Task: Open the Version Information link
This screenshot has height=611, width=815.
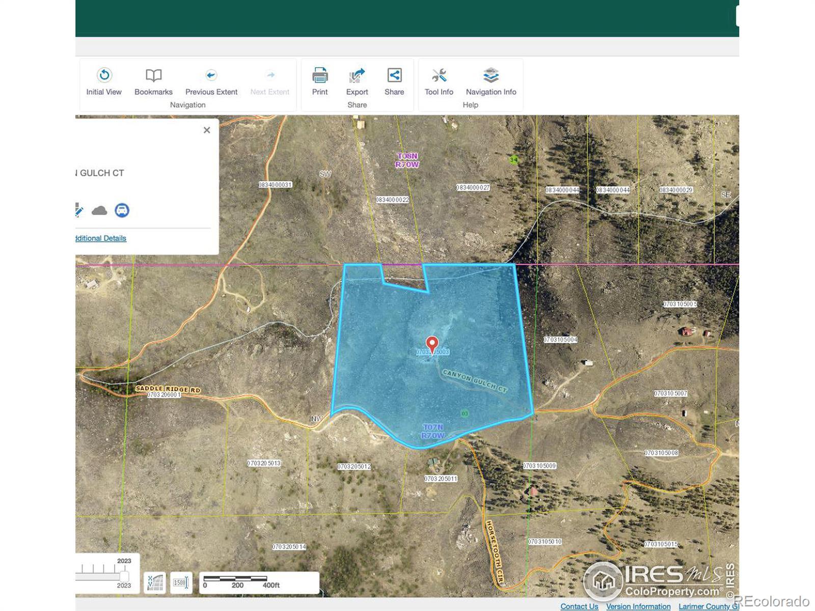Action: 638,606
